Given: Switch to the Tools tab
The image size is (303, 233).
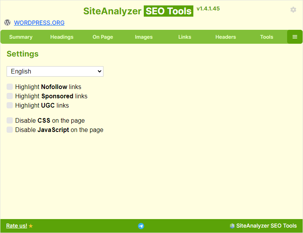Looking at the screenshot, I should tap(267, 37).
